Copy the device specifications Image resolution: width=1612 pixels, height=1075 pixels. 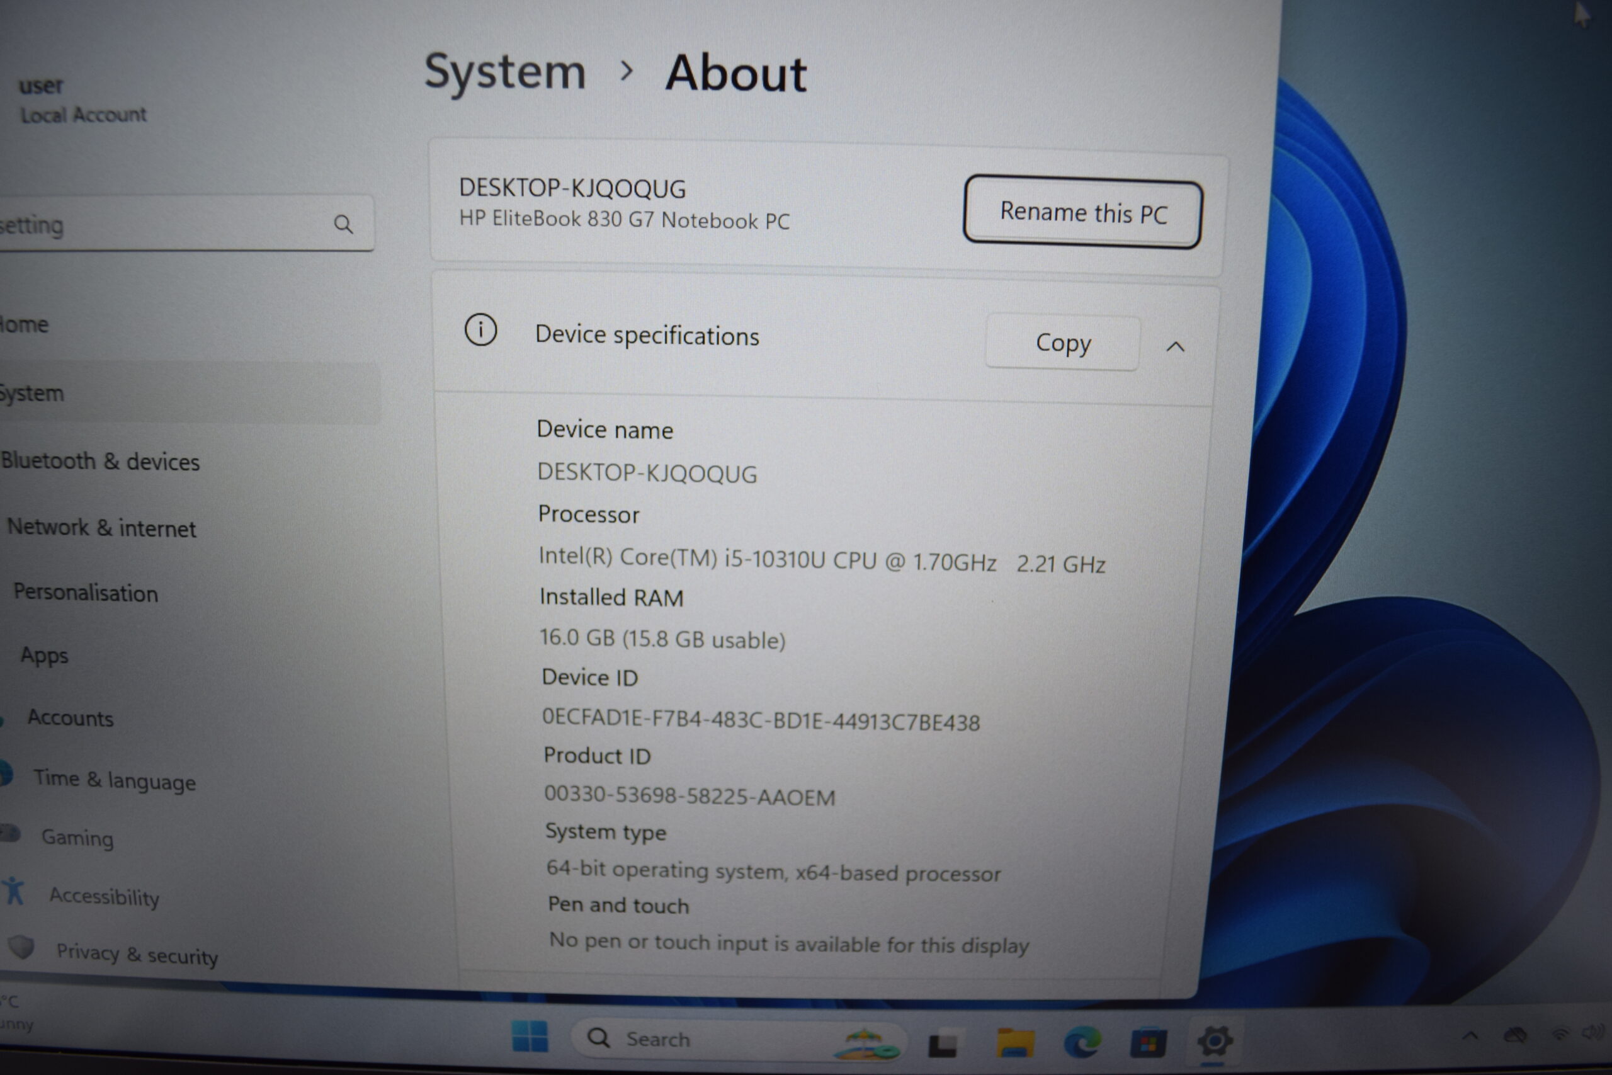pyautogui.click(x=1062, y=342)
